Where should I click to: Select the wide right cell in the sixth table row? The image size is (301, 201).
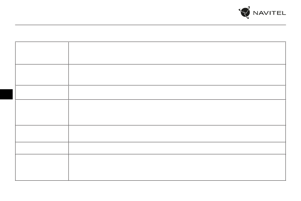[x=177, y=148]
